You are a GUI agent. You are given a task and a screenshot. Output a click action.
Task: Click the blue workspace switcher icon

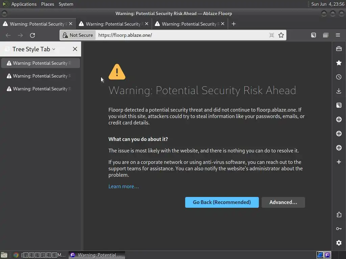[x=320, y=255]
